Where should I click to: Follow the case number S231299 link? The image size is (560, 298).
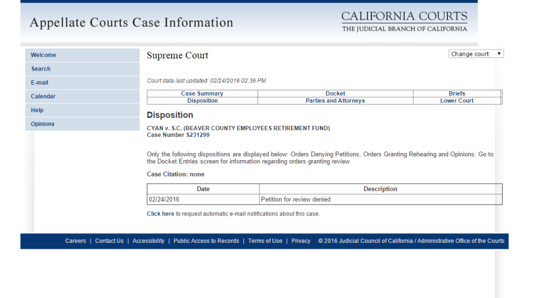(x=198, y=135)
